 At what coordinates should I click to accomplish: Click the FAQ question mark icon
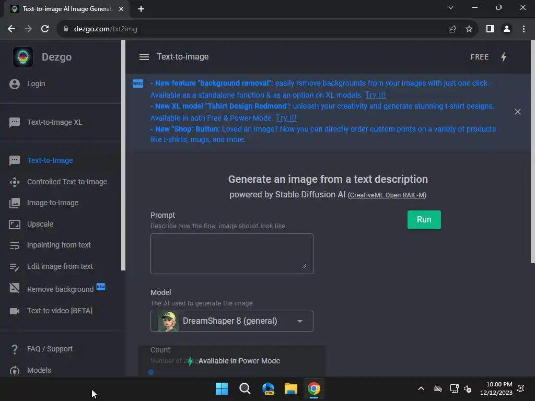(x=15, y=349)
